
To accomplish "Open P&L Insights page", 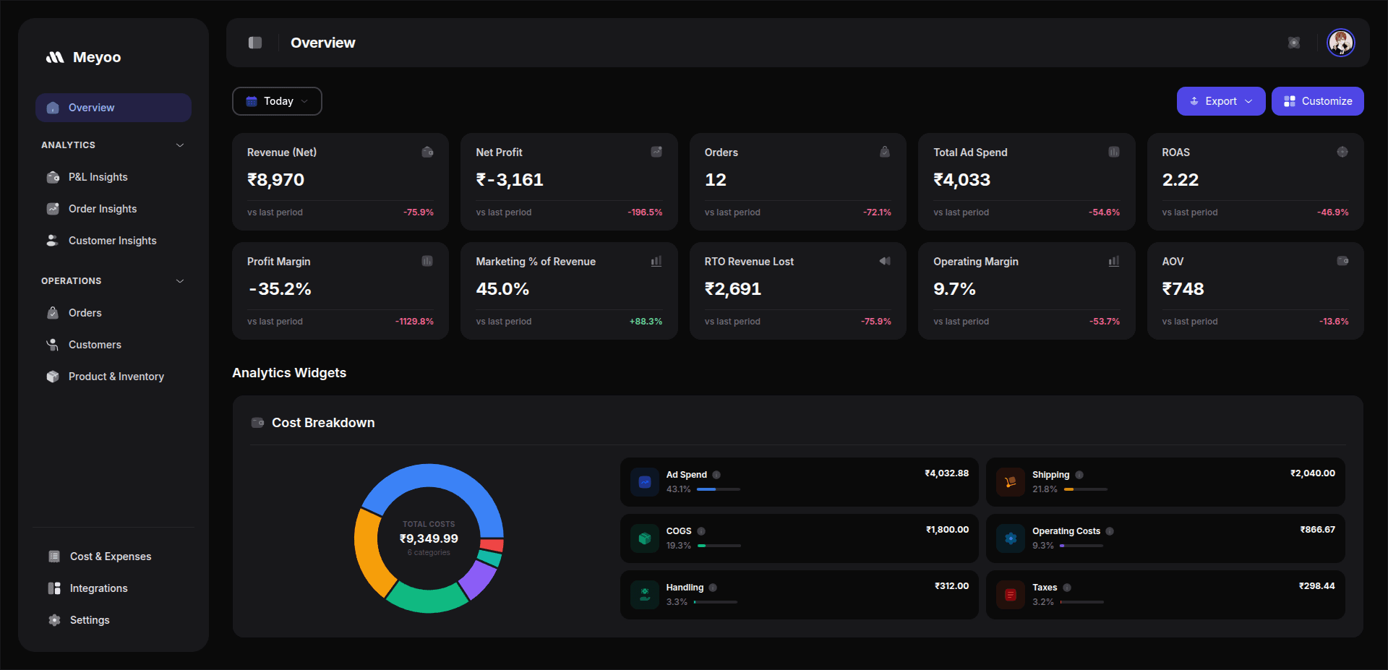I will pos(98,177).
